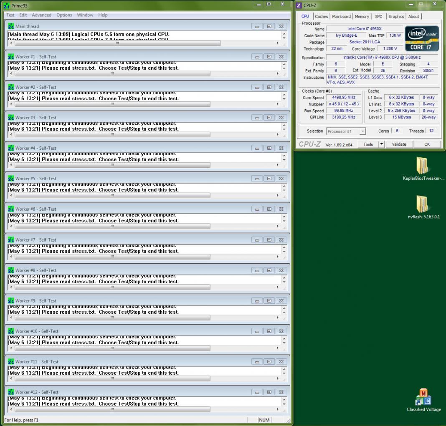Maximize the Worker #6 child window
The image size is (446, 426).
coord(269,209)
